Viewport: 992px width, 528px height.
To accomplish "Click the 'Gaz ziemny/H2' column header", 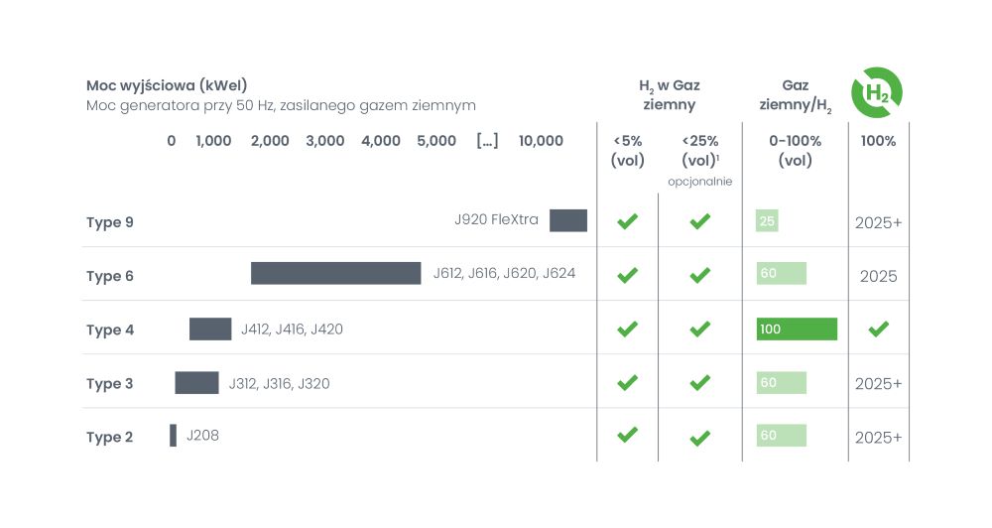I will tap(795, 95).
